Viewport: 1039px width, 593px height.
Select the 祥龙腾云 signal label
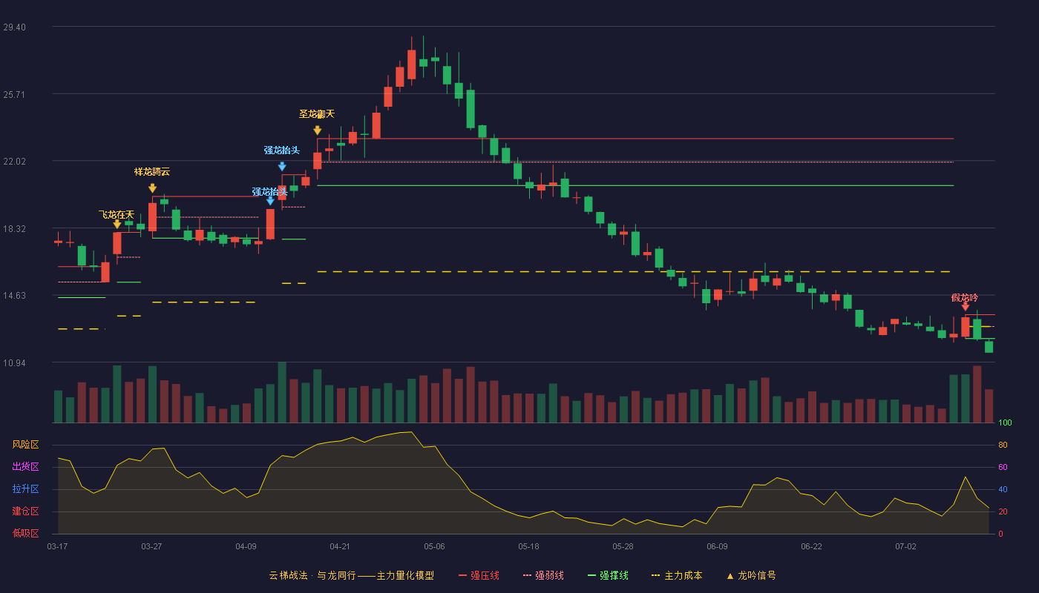(152, 172)
